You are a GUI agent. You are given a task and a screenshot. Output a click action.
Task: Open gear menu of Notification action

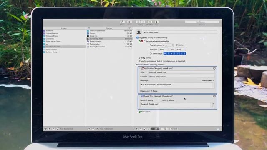[214, 68]
